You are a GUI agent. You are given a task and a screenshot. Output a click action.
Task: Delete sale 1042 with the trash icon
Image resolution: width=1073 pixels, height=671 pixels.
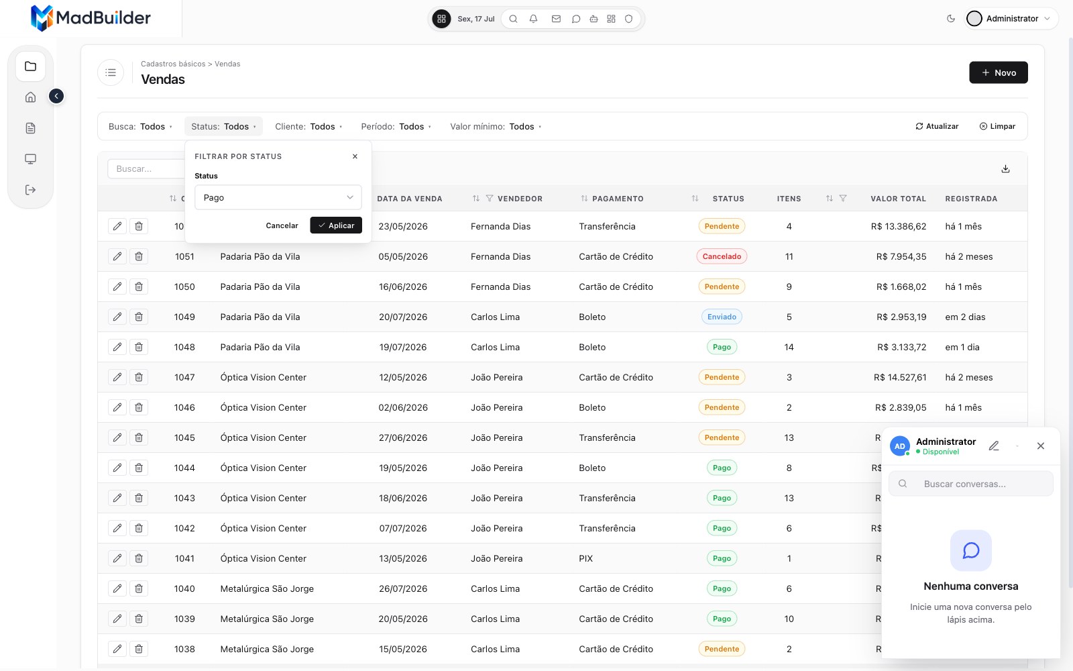[x=139, y=528]
